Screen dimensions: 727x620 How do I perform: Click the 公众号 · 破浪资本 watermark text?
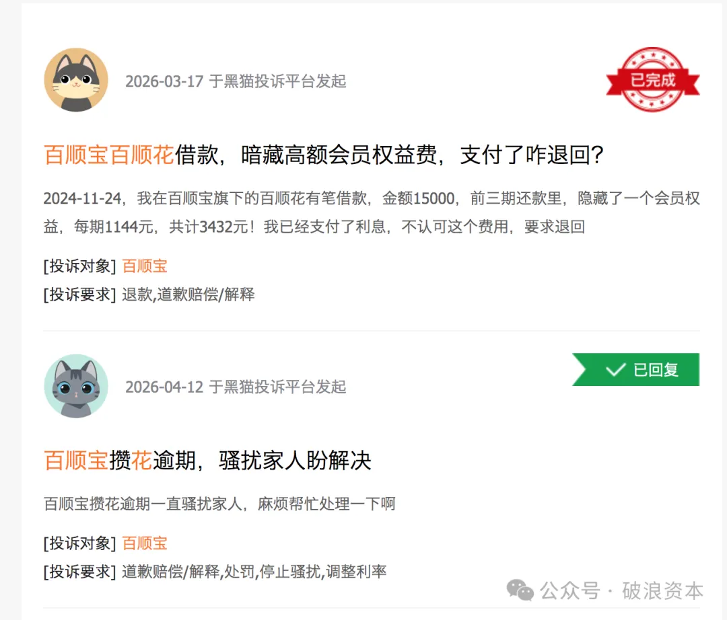(622, 591)
